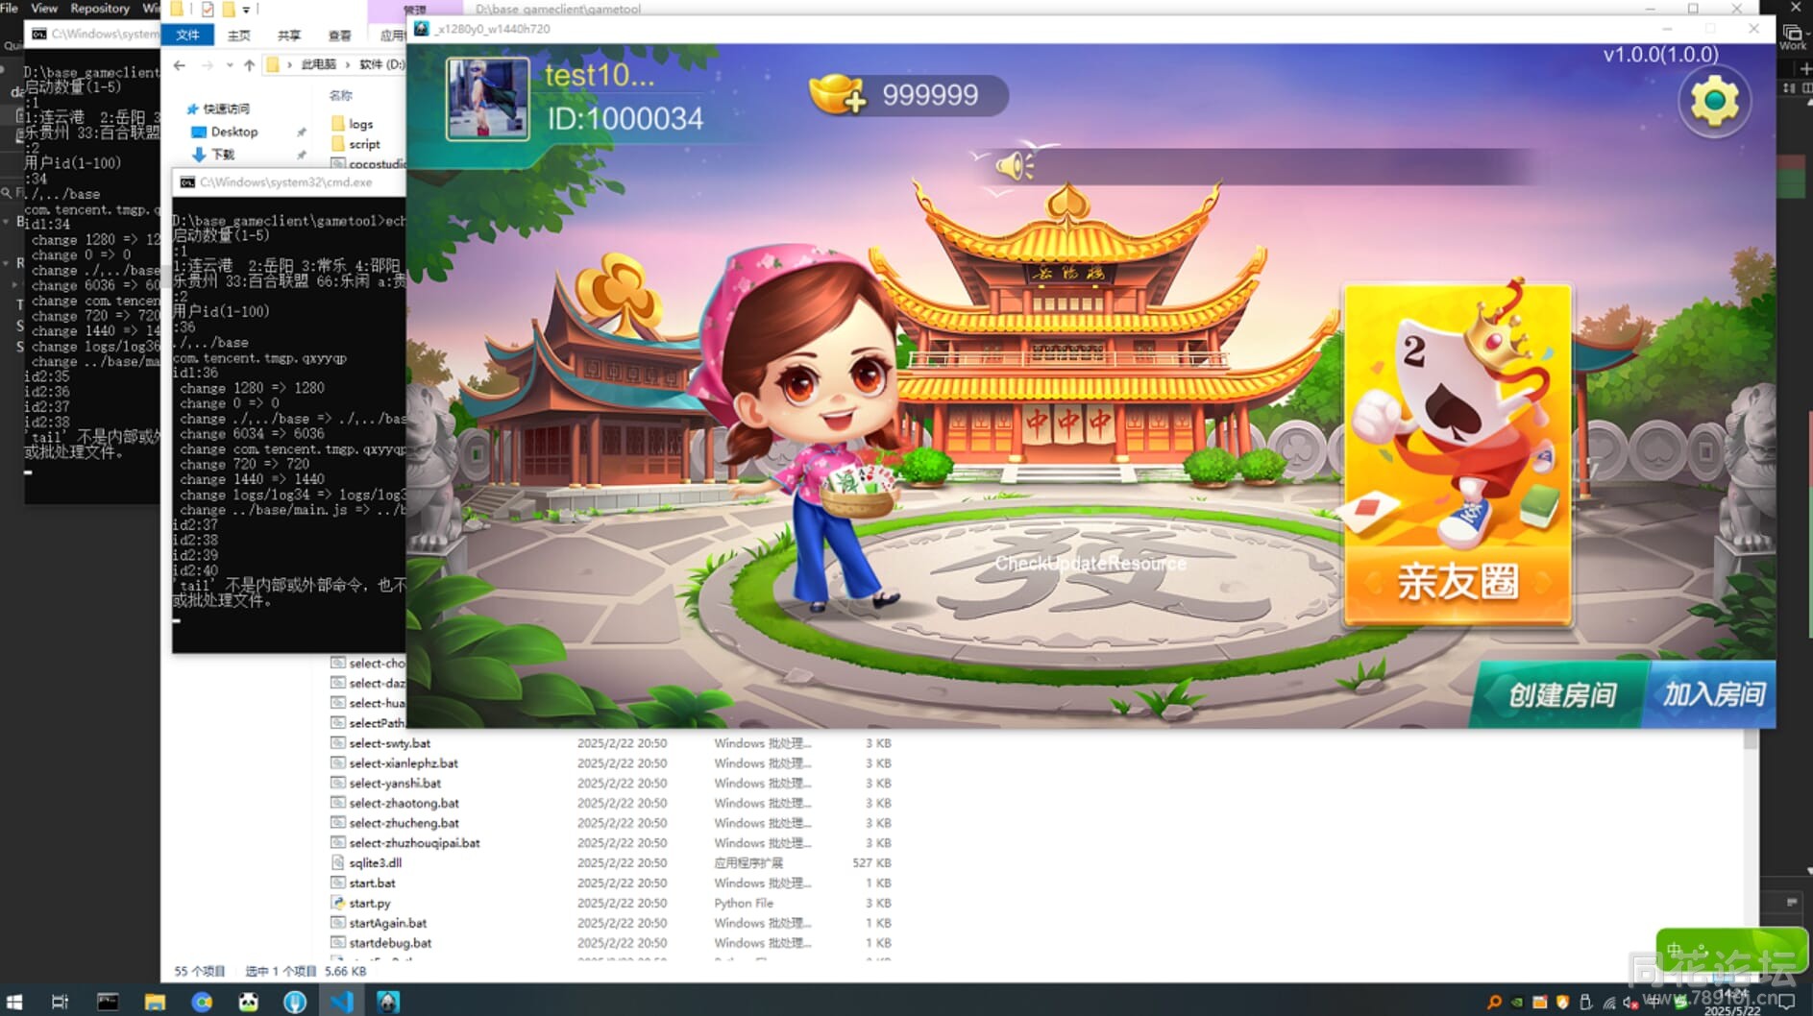Viewport: 1813px width, 1016px height.
Task: Go back in File Explorer
Action: (180, 65)
